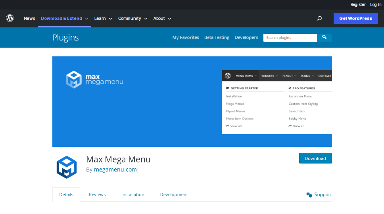This screenshot has width=384, height=214.
Task: Click the Support speech bubbles icon
Action: click(309, 195)
